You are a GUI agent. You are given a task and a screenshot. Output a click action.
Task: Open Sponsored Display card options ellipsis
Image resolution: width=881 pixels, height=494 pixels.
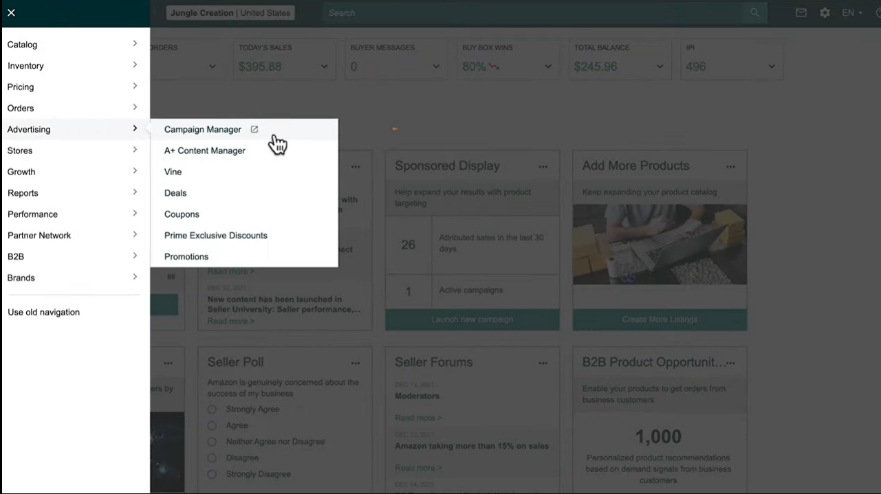tap(543, 167)
